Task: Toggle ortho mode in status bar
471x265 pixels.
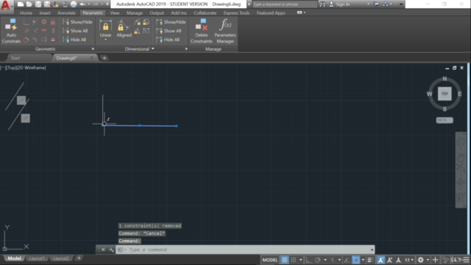Action: [x=309, y=260]
